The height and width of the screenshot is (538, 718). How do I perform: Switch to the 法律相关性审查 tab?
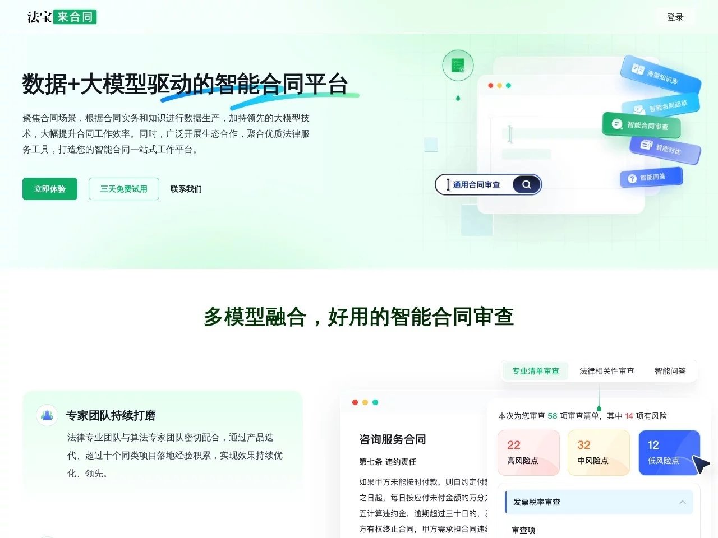[606, 370]
